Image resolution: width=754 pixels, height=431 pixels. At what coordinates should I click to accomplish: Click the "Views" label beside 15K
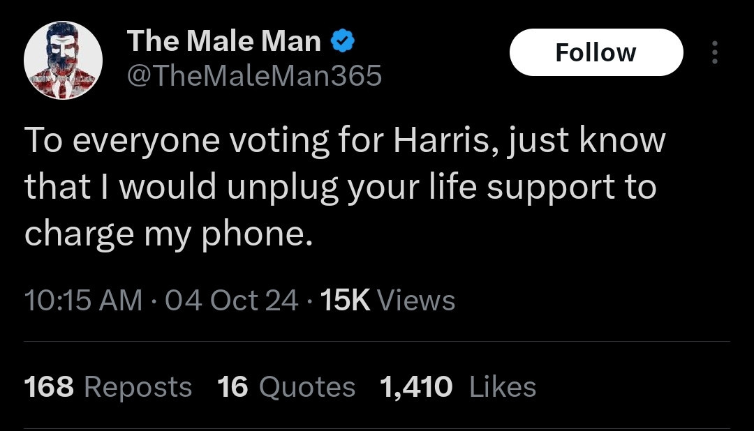(416, 300)
